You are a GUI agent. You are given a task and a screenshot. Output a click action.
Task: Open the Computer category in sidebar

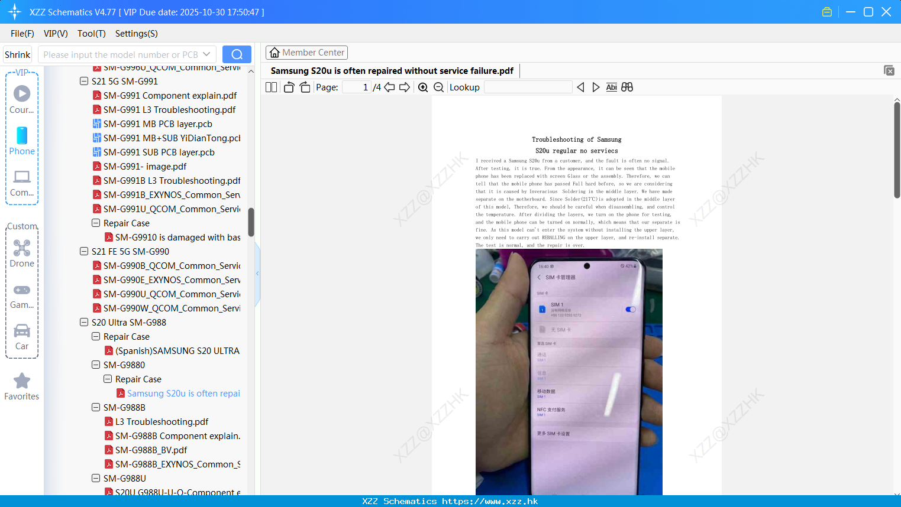click(22, 183)
